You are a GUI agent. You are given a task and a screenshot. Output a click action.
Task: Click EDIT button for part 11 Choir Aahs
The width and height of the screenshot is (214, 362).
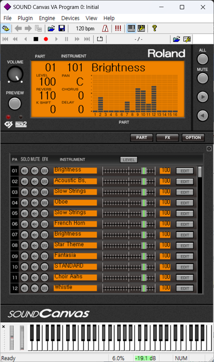(x=185, y=278)
